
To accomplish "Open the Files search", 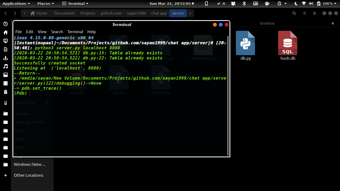I will [294, 13].
